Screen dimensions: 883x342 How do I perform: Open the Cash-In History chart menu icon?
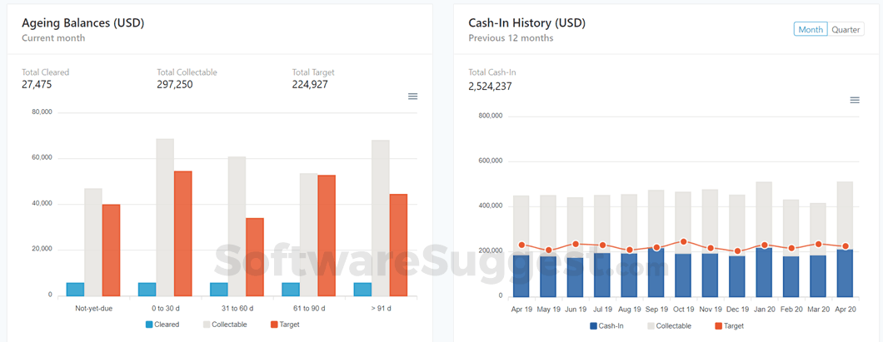coord(854,100)
